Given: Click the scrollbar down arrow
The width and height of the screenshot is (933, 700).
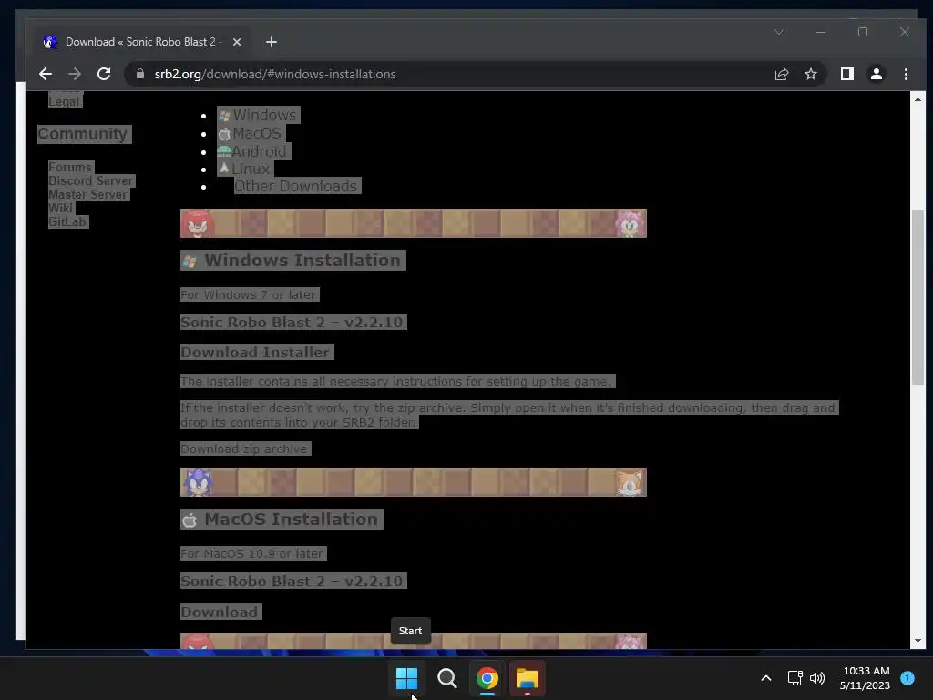Looking at the screenshot, I should point(918,641).
